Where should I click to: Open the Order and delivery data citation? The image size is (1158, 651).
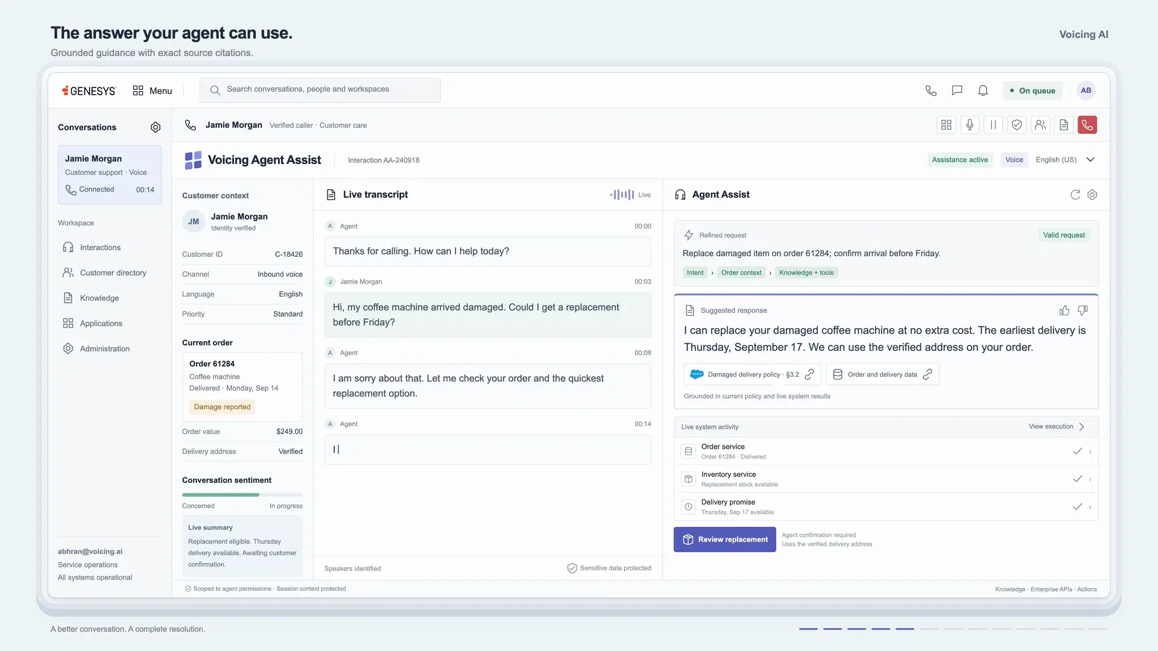(882, 374)
